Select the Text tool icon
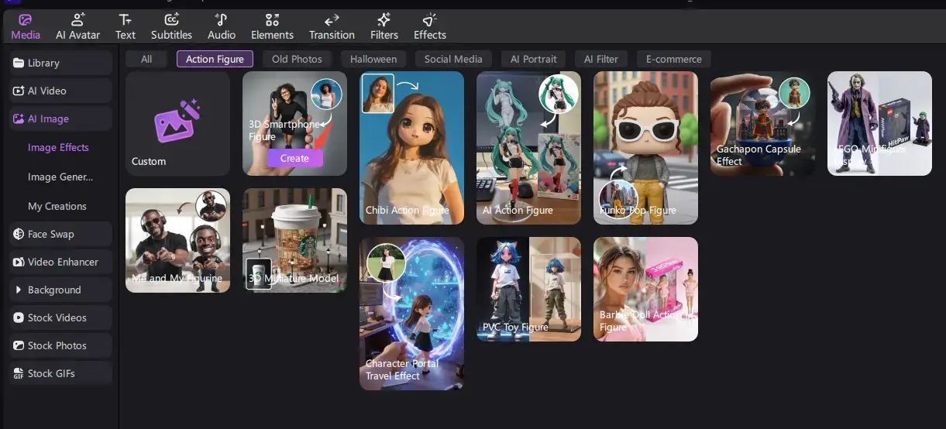 126,21
